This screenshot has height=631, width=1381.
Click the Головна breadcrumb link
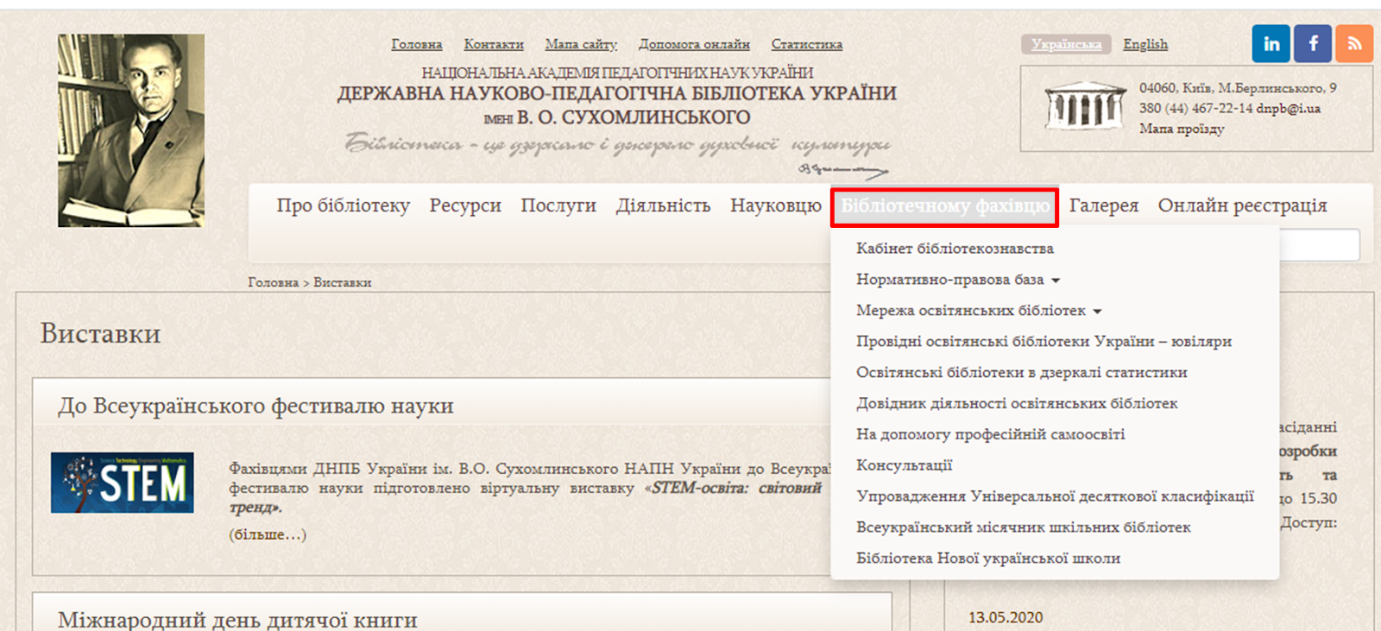click(273, 282)
